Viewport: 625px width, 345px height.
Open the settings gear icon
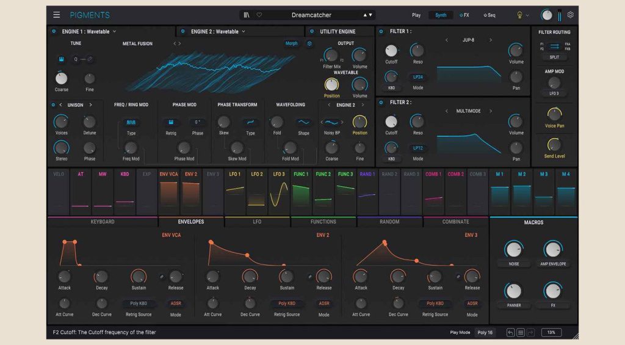571,15
